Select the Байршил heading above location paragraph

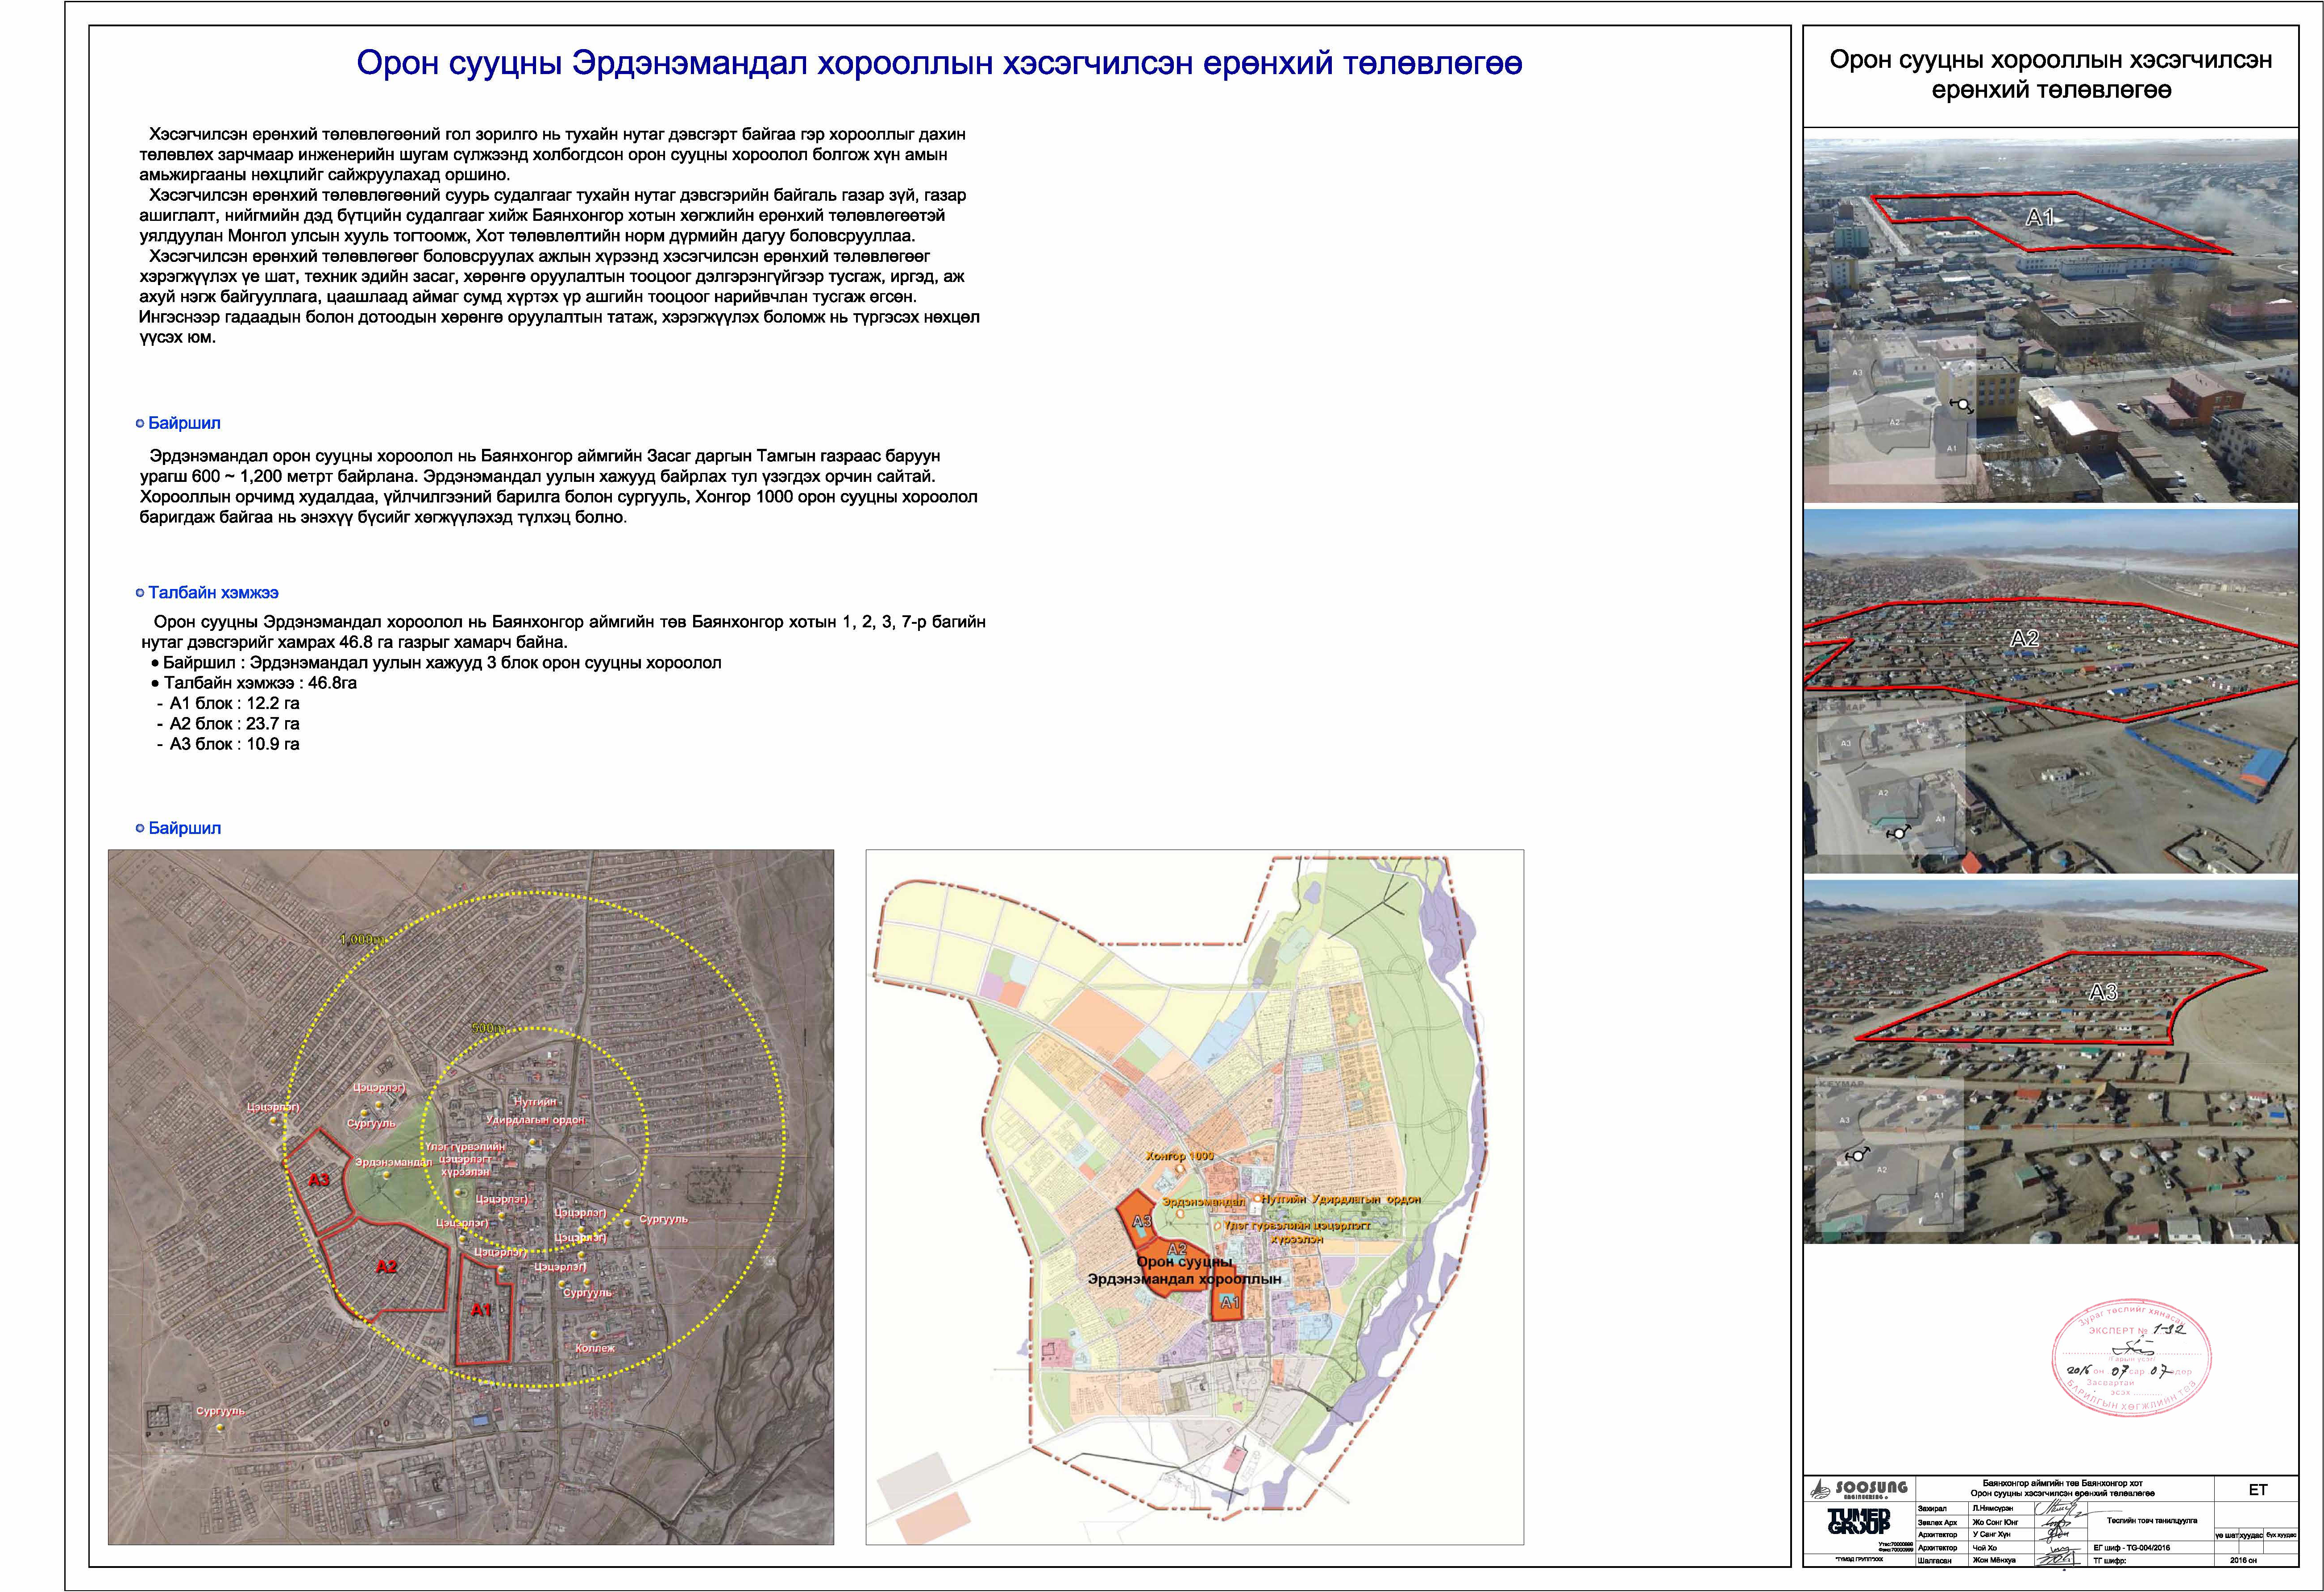[185, 423]
